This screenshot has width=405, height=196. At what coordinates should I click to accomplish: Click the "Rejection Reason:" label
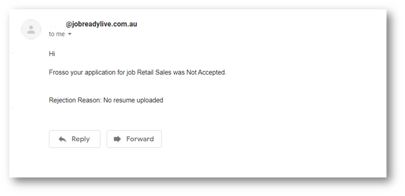(75, 100)
